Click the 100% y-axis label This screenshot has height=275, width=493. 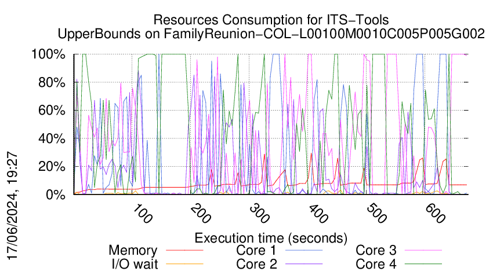coord(48,54)
